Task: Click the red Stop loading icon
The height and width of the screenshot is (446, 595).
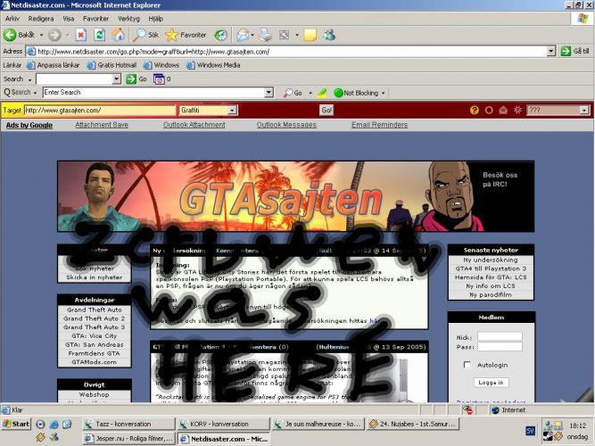Action: pos(80,35)
